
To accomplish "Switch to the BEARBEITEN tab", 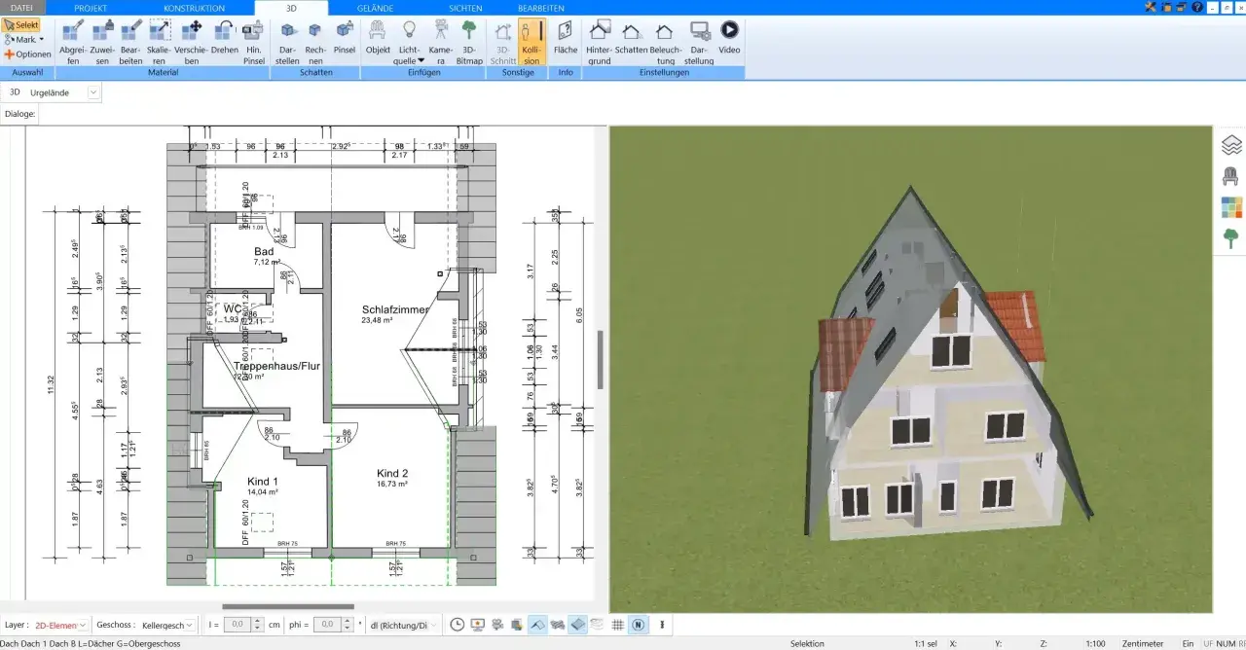I will point(541,8).
